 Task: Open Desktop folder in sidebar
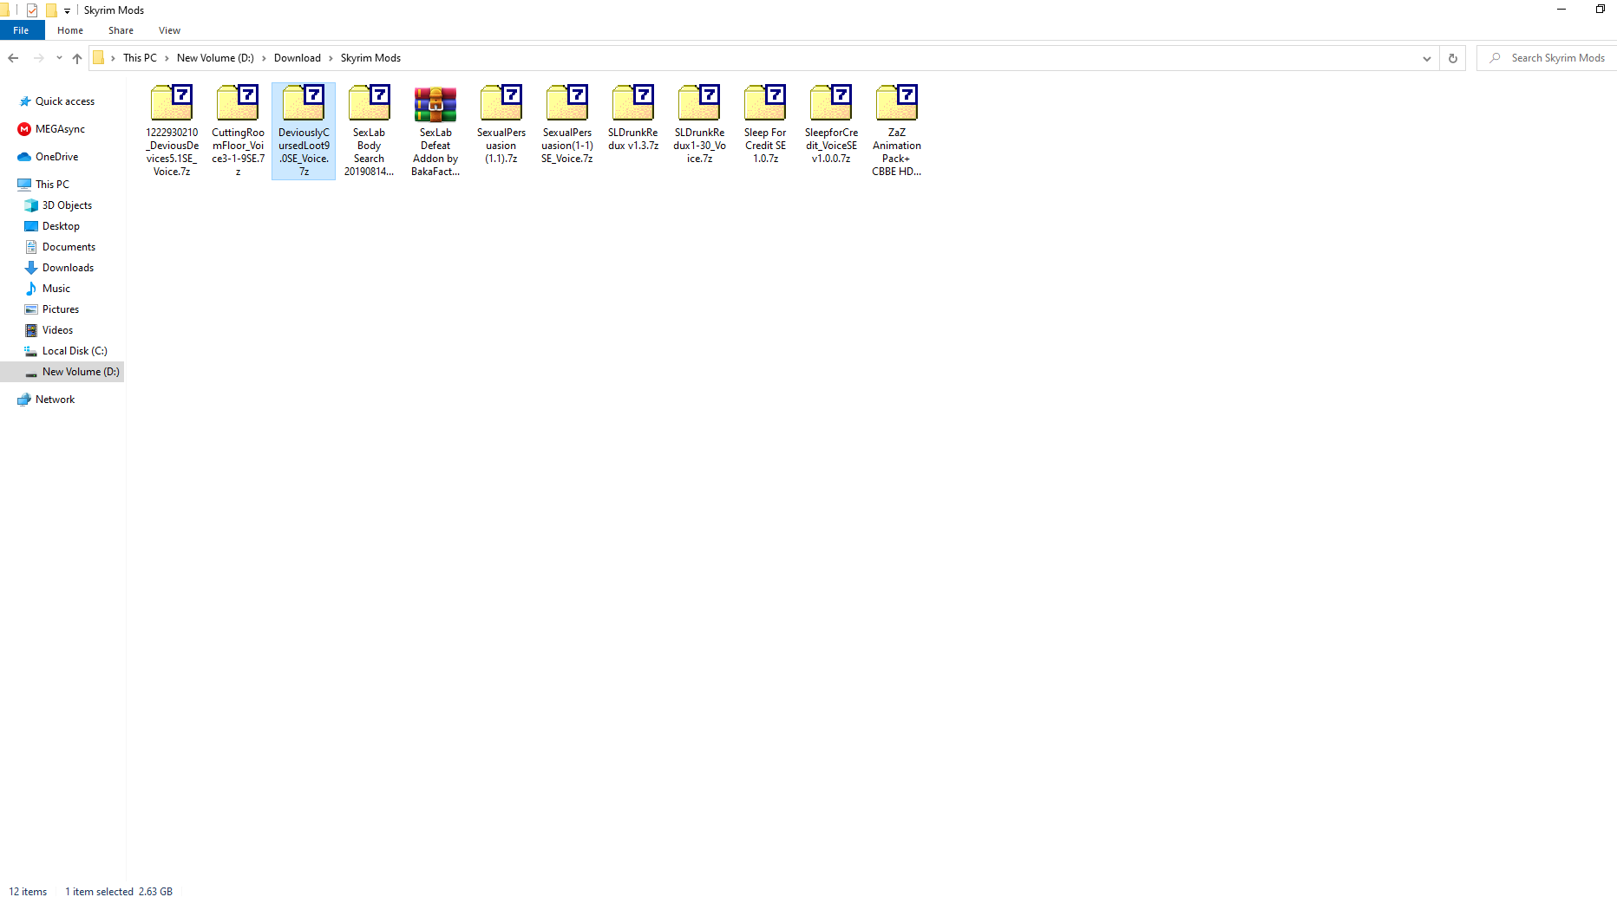[61, 226]
